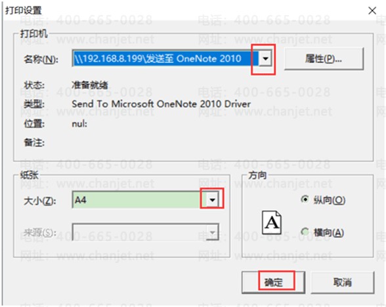Click the 准备就绪 status text
The width and height of the screenshot is (386, 307).
(x=90, y=85)
